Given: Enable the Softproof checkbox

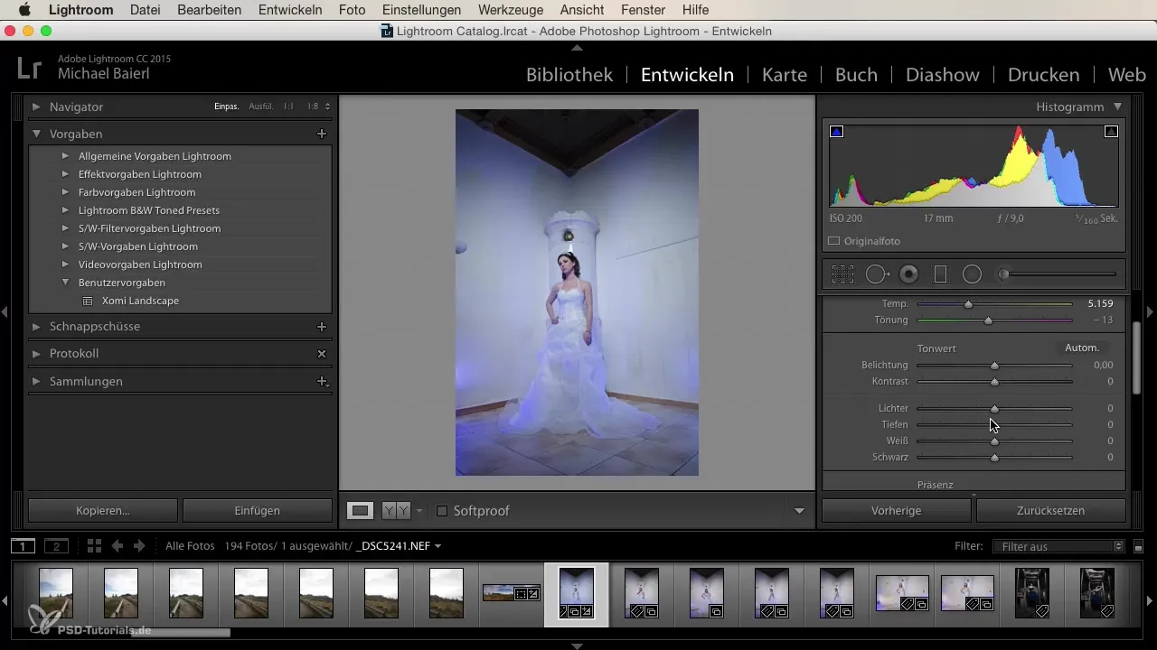Looking at the screenshot, I should coord(442,511).
